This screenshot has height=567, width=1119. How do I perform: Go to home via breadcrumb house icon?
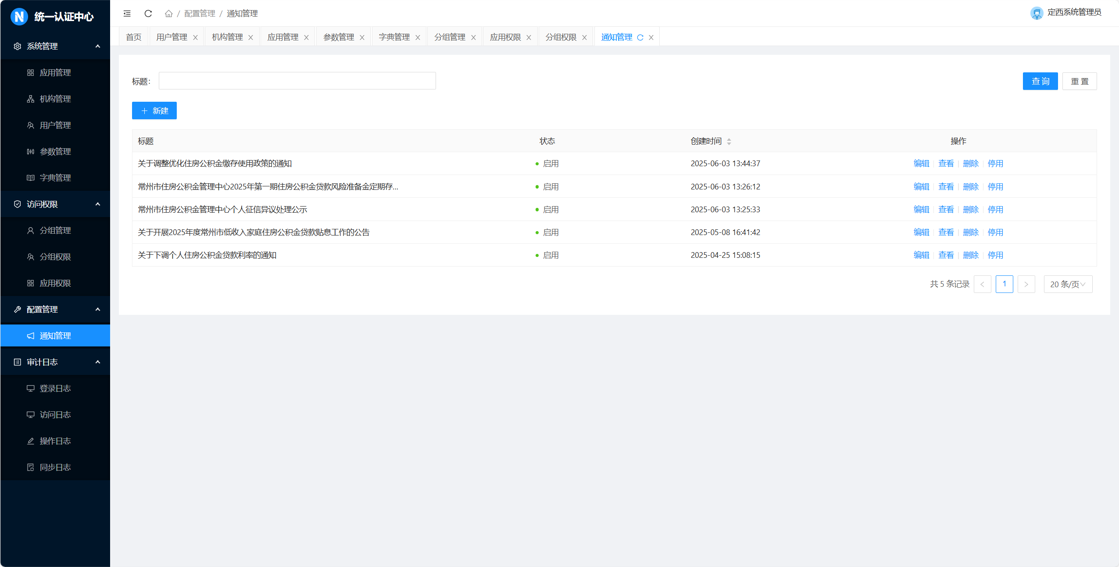point(168,14)
